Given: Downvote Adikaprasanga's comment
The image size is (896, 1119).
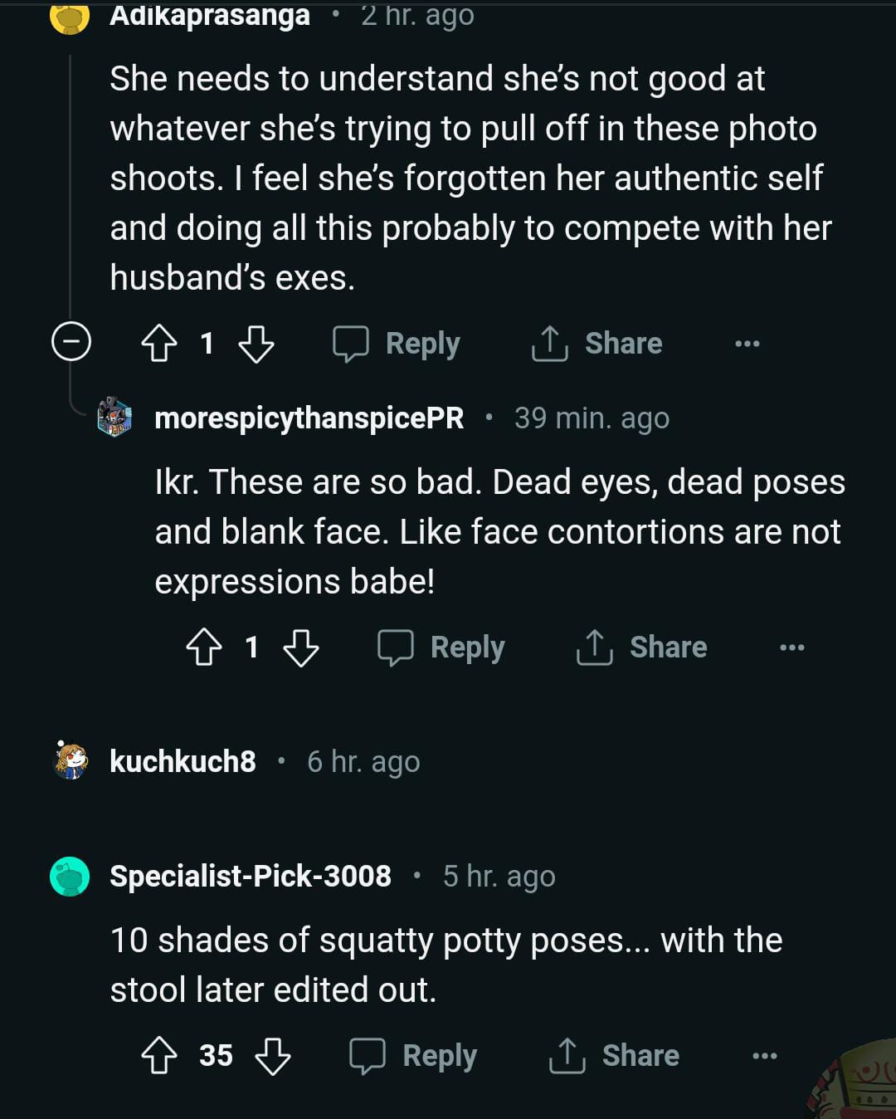Looking at the screenshot, I should (256, 344).
